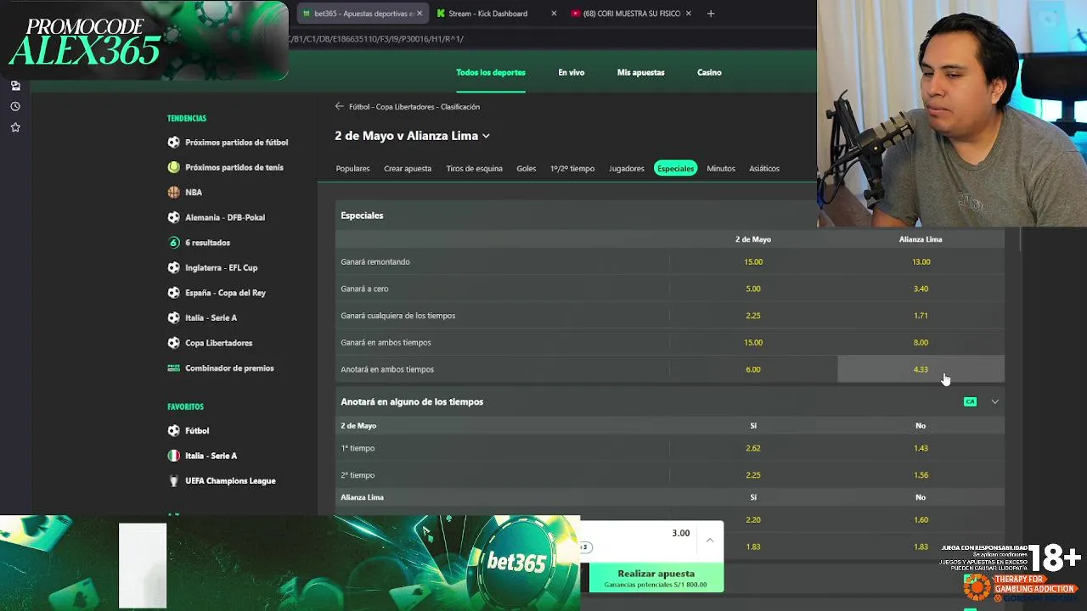
Task: Click the back arrow beside Fútbol breadcrumb
Action: click(340, 106)
